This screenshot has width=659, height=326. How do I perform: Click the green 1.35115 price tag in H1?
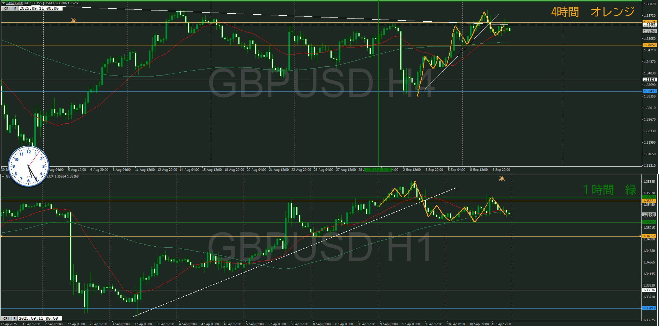pos(649,222)
